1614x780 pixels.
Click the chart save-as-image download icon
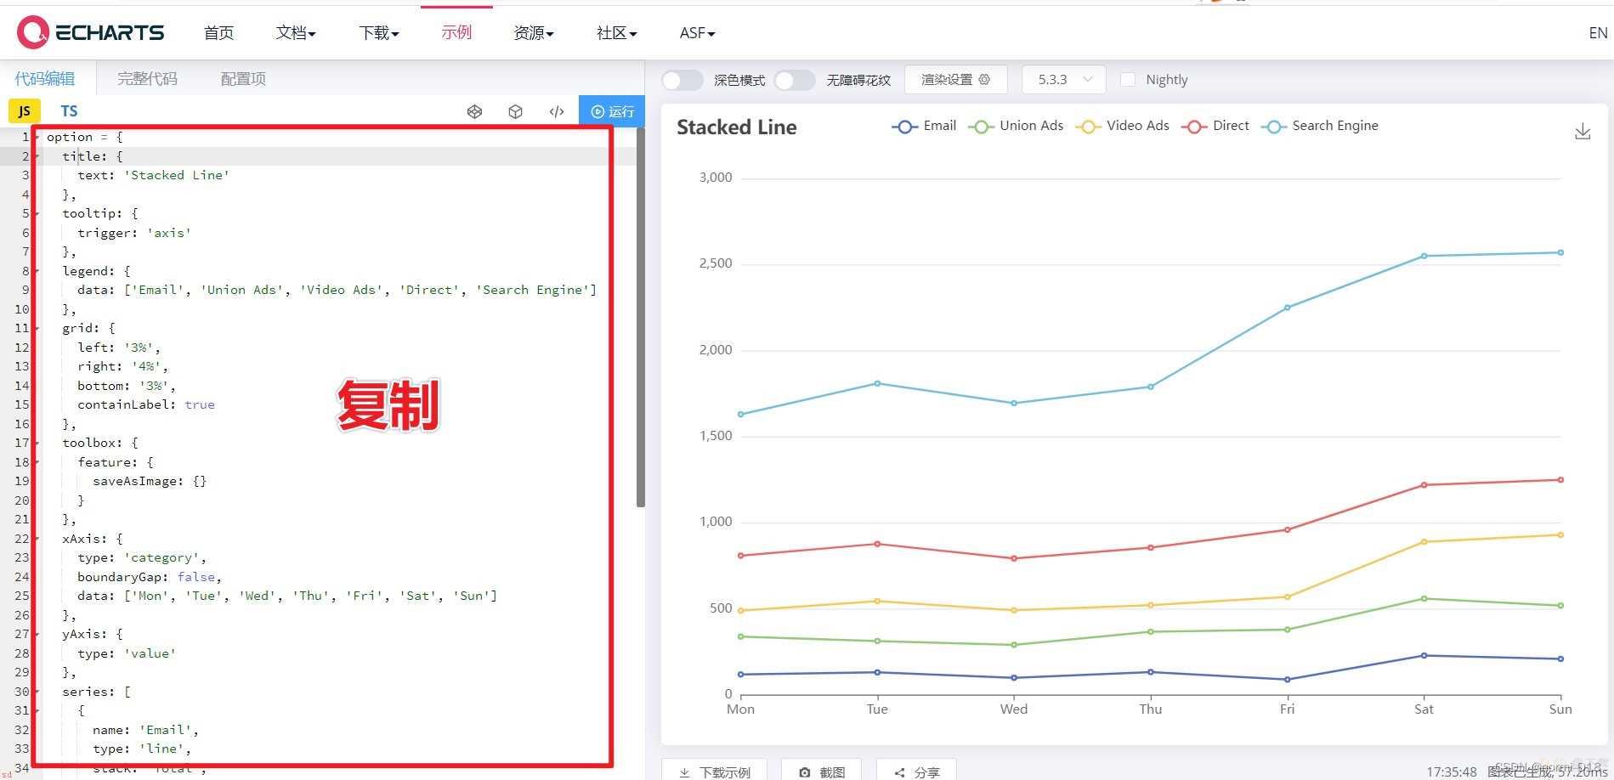click(x=1583, y=132)
